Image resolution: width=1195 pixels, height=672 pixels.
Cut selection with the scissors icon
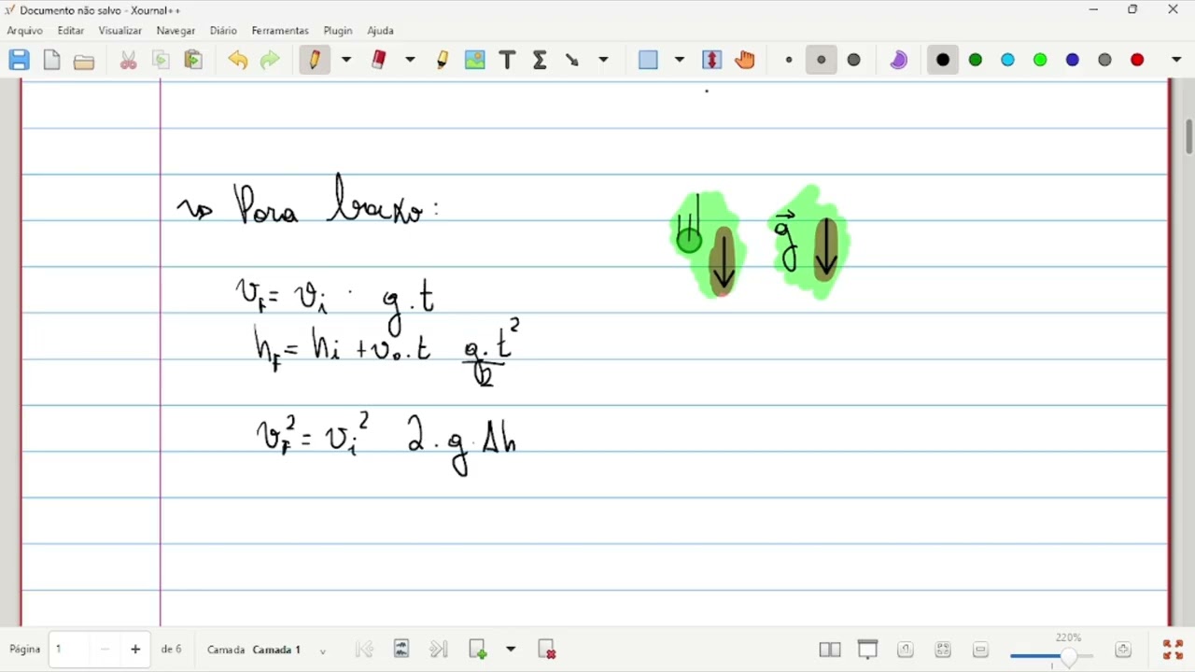tap(129, 61)
